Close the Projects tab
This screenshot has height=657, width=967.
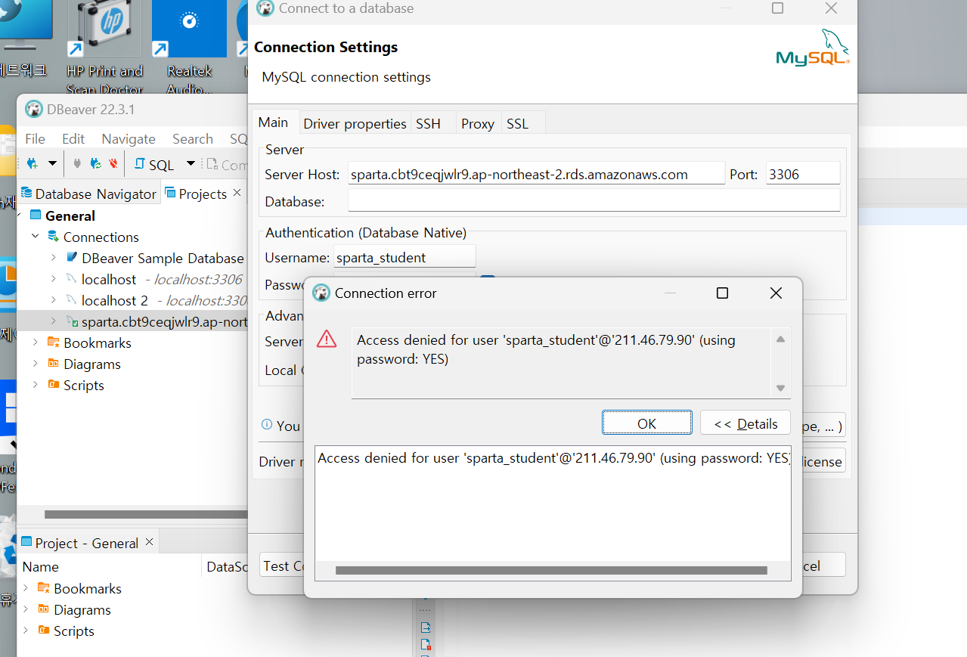click(237, 193)
